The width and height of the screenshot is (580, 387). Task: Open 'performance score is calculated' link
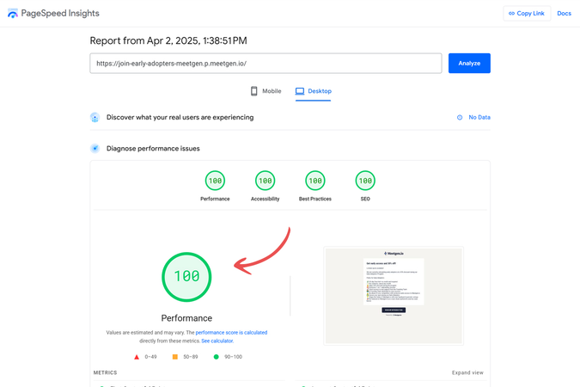pos(231,332)
